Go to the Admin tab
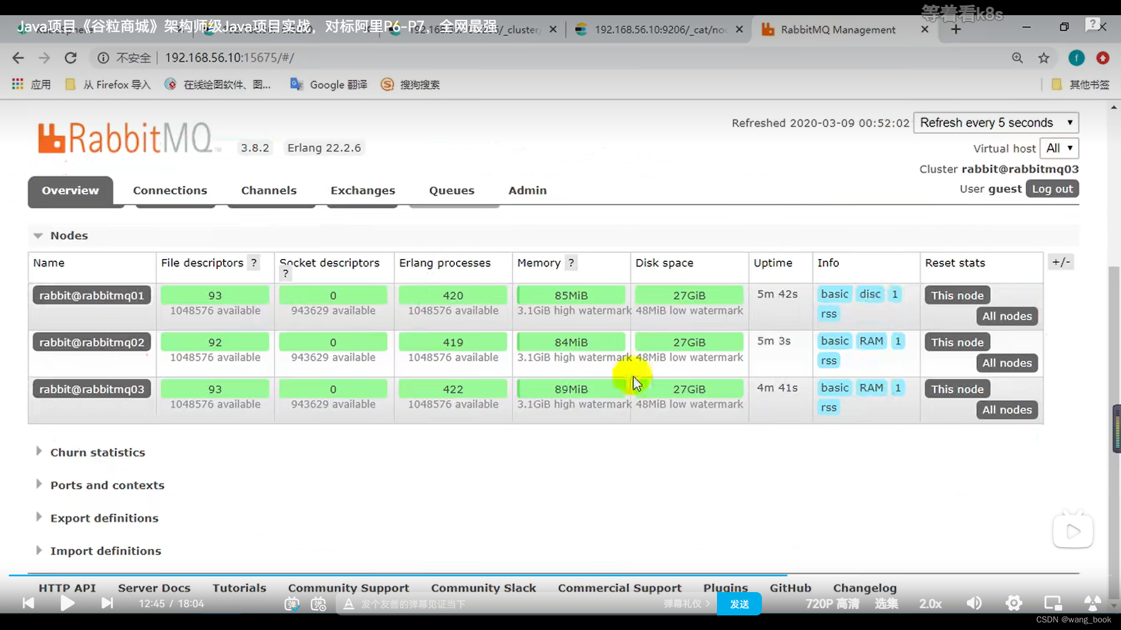1121x630 pixels. (x=527, y=191)
